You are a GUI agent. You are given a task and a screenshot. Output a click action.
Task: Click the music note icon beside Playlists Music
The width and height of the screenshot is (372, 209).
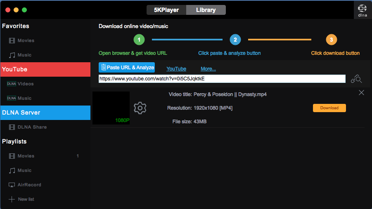click(x=12, y=171)
